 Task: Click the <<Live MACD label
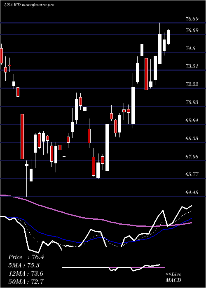pos(173,277)
